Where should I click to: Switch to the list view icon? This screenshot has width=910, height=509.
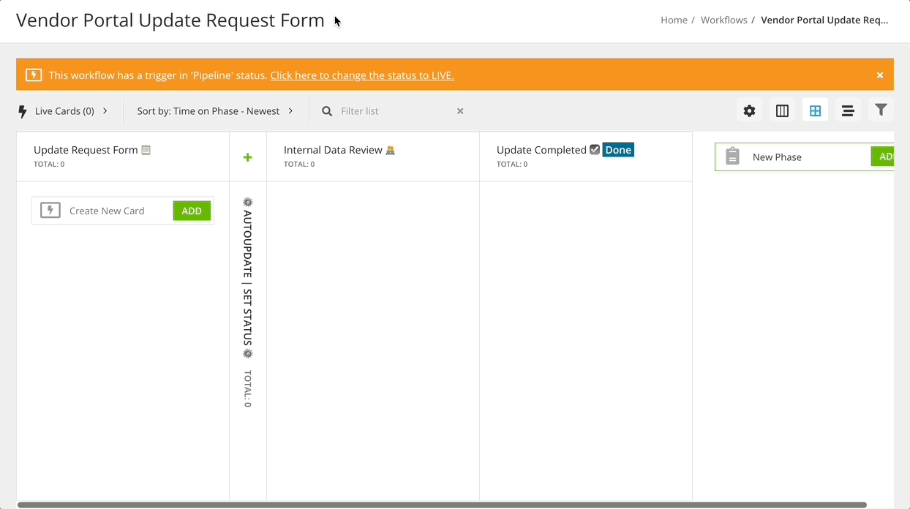point(848,110)
